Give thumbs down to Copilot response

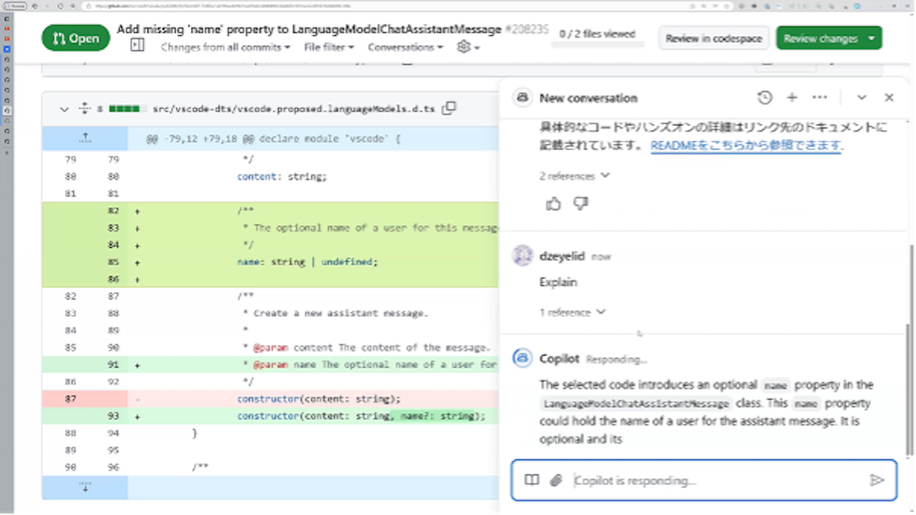pos(581,204)
